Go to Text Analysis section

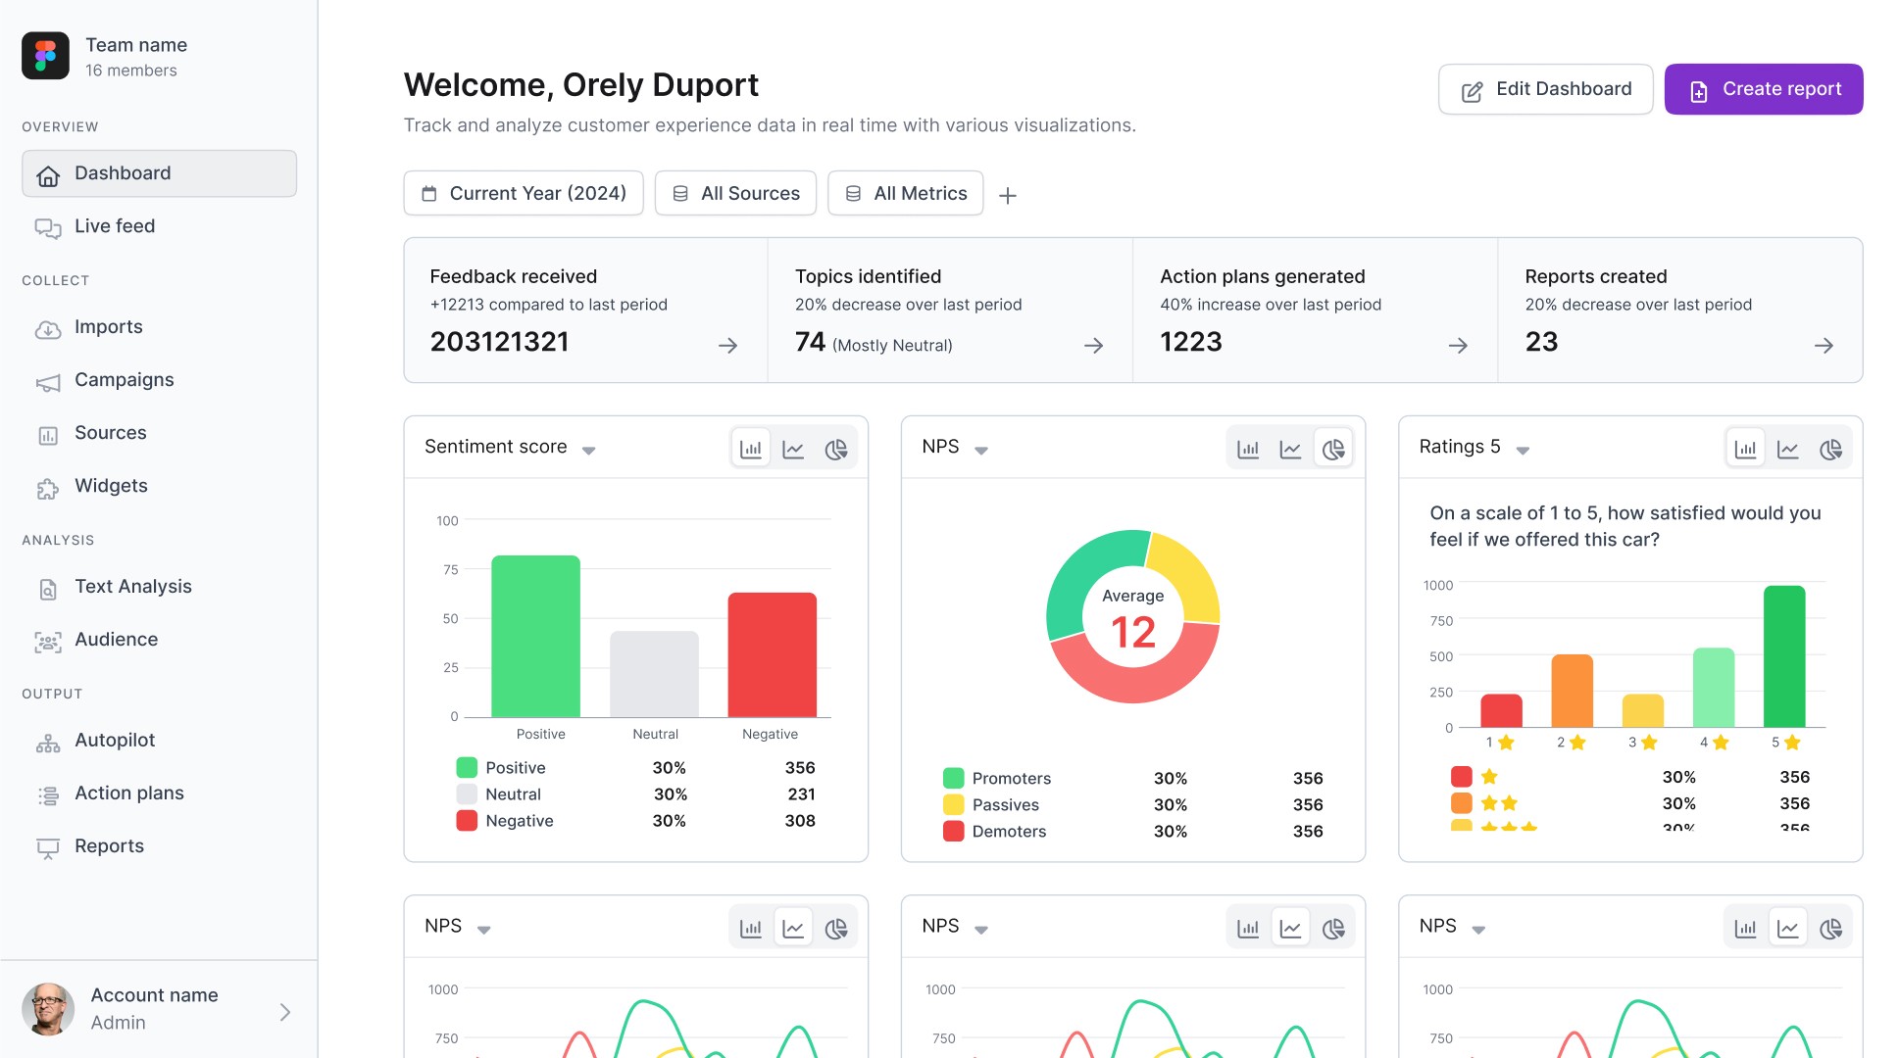tap(133, 587)
